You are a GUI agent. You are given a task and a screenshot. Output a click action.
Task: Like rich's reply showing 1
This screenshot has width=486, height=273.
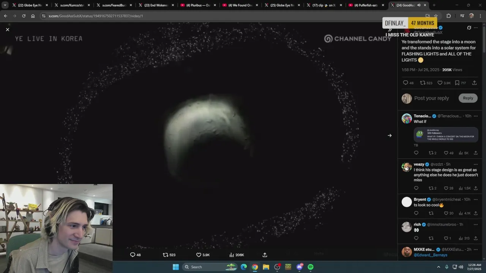point(448,238)
